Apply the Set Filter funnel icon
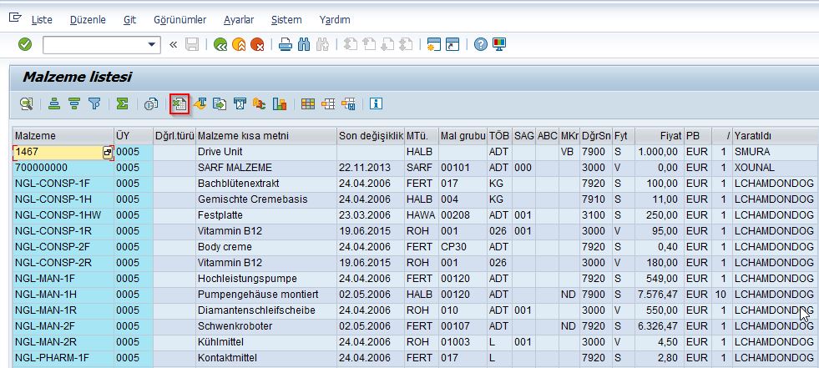Viewport: 819px width, 368px height. coord(94,103)
